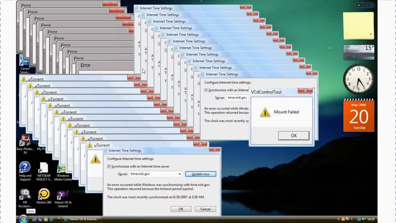Click the Switch between windows quick launch icon

40,219
